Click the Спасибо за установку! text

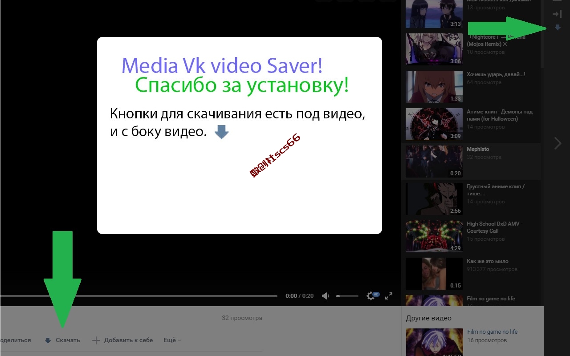click(x=242, y=85)
